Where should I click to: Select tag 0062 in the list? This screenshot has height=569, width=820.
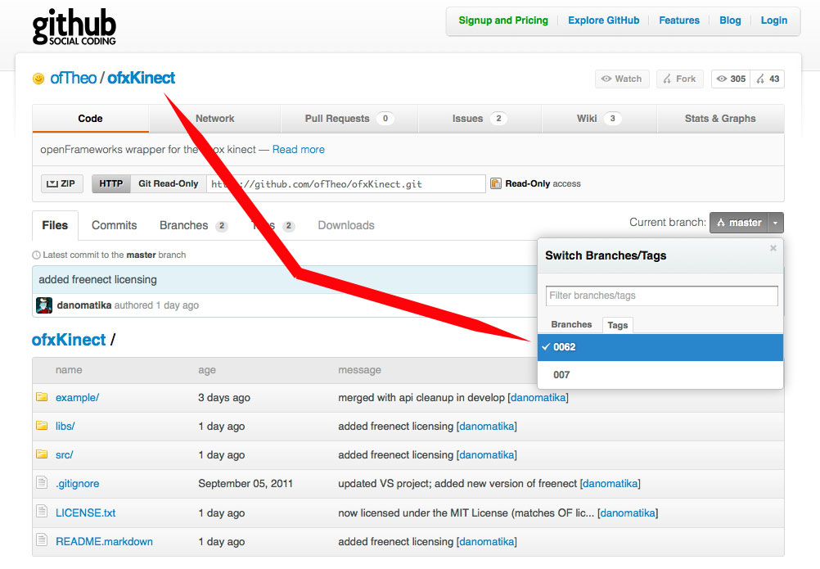point(660,347)
